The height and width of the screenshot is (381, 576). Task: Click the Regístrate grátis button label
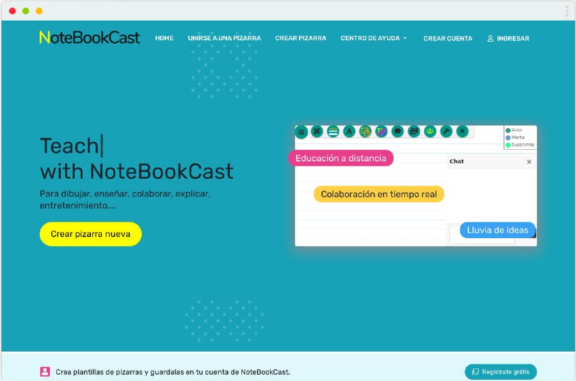click(x=506, y=372)
